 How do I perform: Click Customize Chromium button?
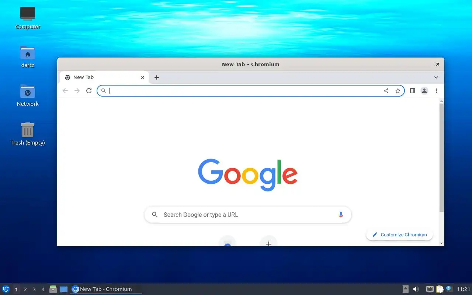coord(399,235)
